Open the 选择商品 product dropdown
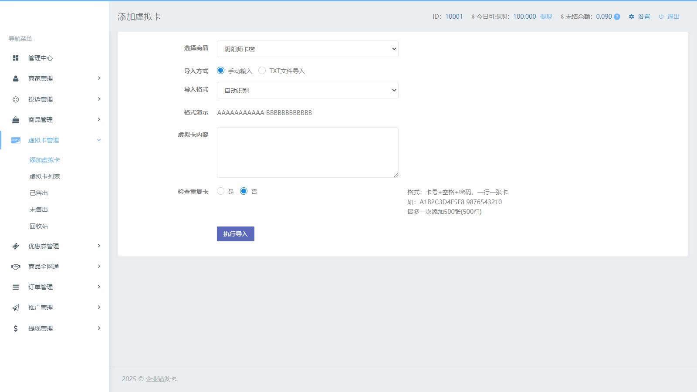Image resolution: width=697 pixels, height=392 pixels. click(307, 49)
